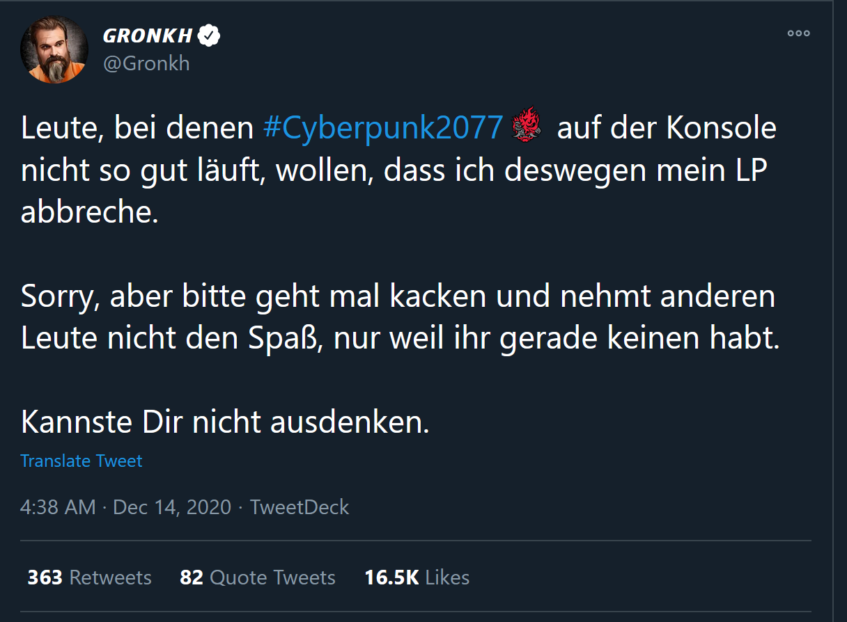Click the Dec 14, 2020 date
Screen dimensions: 847x622
[172, 507]
